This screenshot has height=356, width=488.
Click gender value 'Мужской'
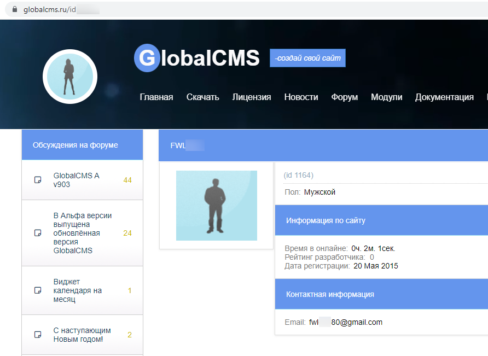coord(319,192)
